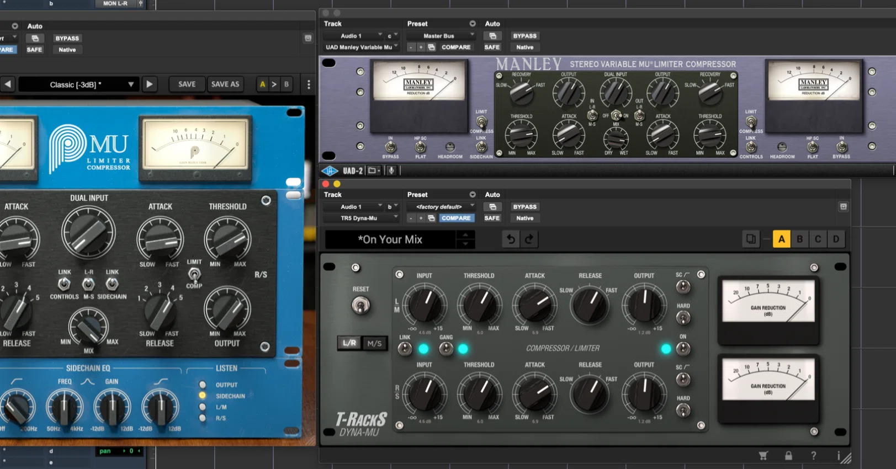
Task: Open the T-RackS shop cart icon
Action: (763, 455)
